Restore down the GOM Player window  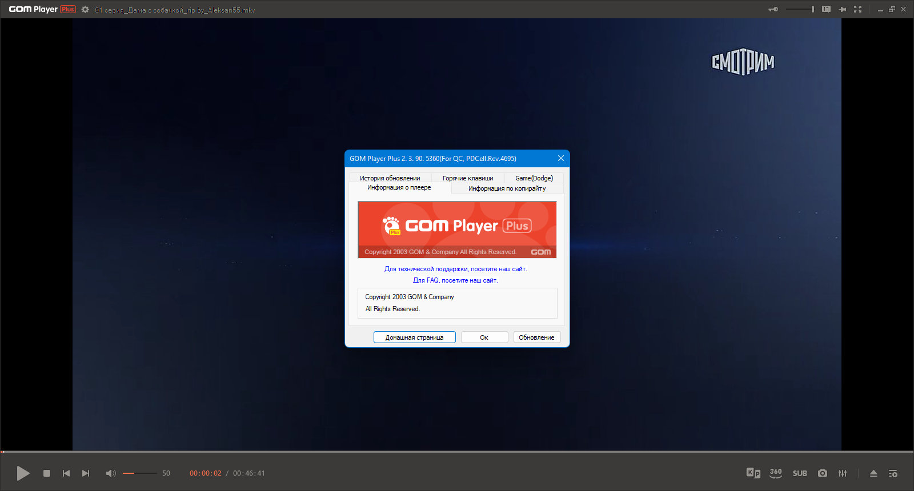click(892, 10)
